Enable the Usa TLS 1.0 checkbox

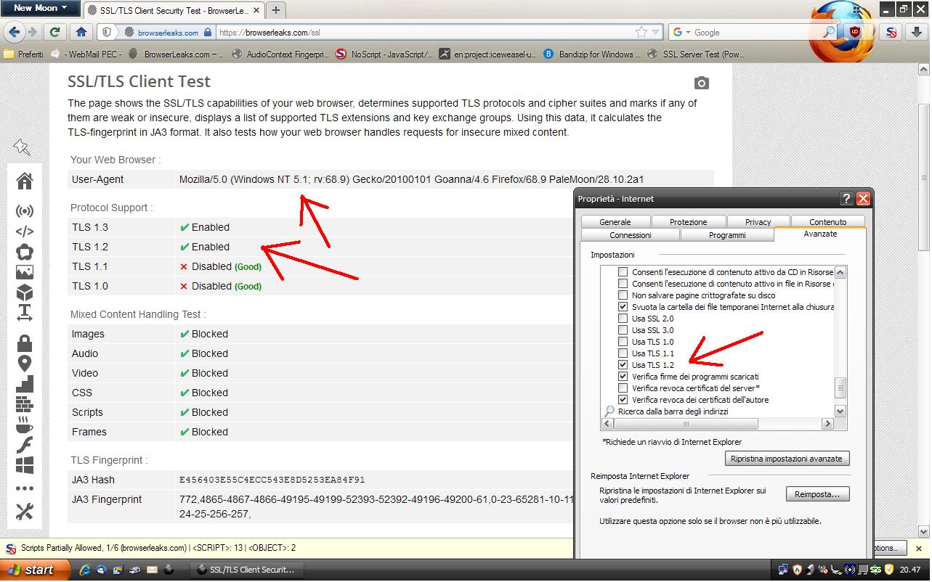pyautogui.click(x=623, y=342)
